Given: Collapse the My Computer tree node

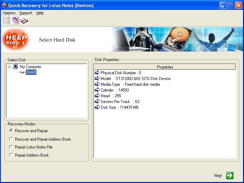Looking at the screenshot, I should click(x=10, y=67).
